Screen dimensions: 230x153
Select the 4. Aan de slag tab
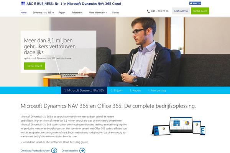pos(157,90)
